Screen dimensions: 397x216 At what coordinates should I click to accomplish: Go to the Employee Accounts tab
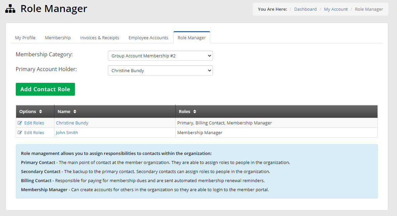(x=148, y=38)
